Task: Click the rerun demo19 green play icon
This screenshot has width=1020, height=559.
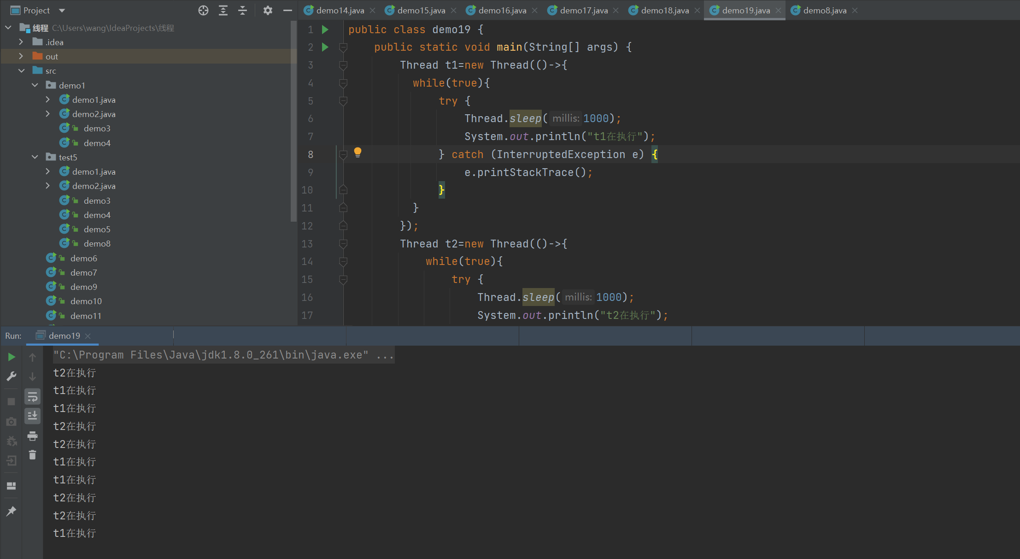Action: click(x=12, y=357)
